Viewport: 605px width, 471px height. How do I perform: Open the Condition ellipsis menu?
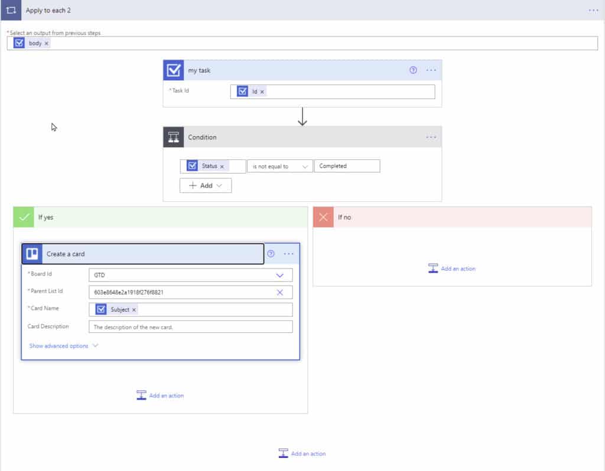[x=431, y=137]
